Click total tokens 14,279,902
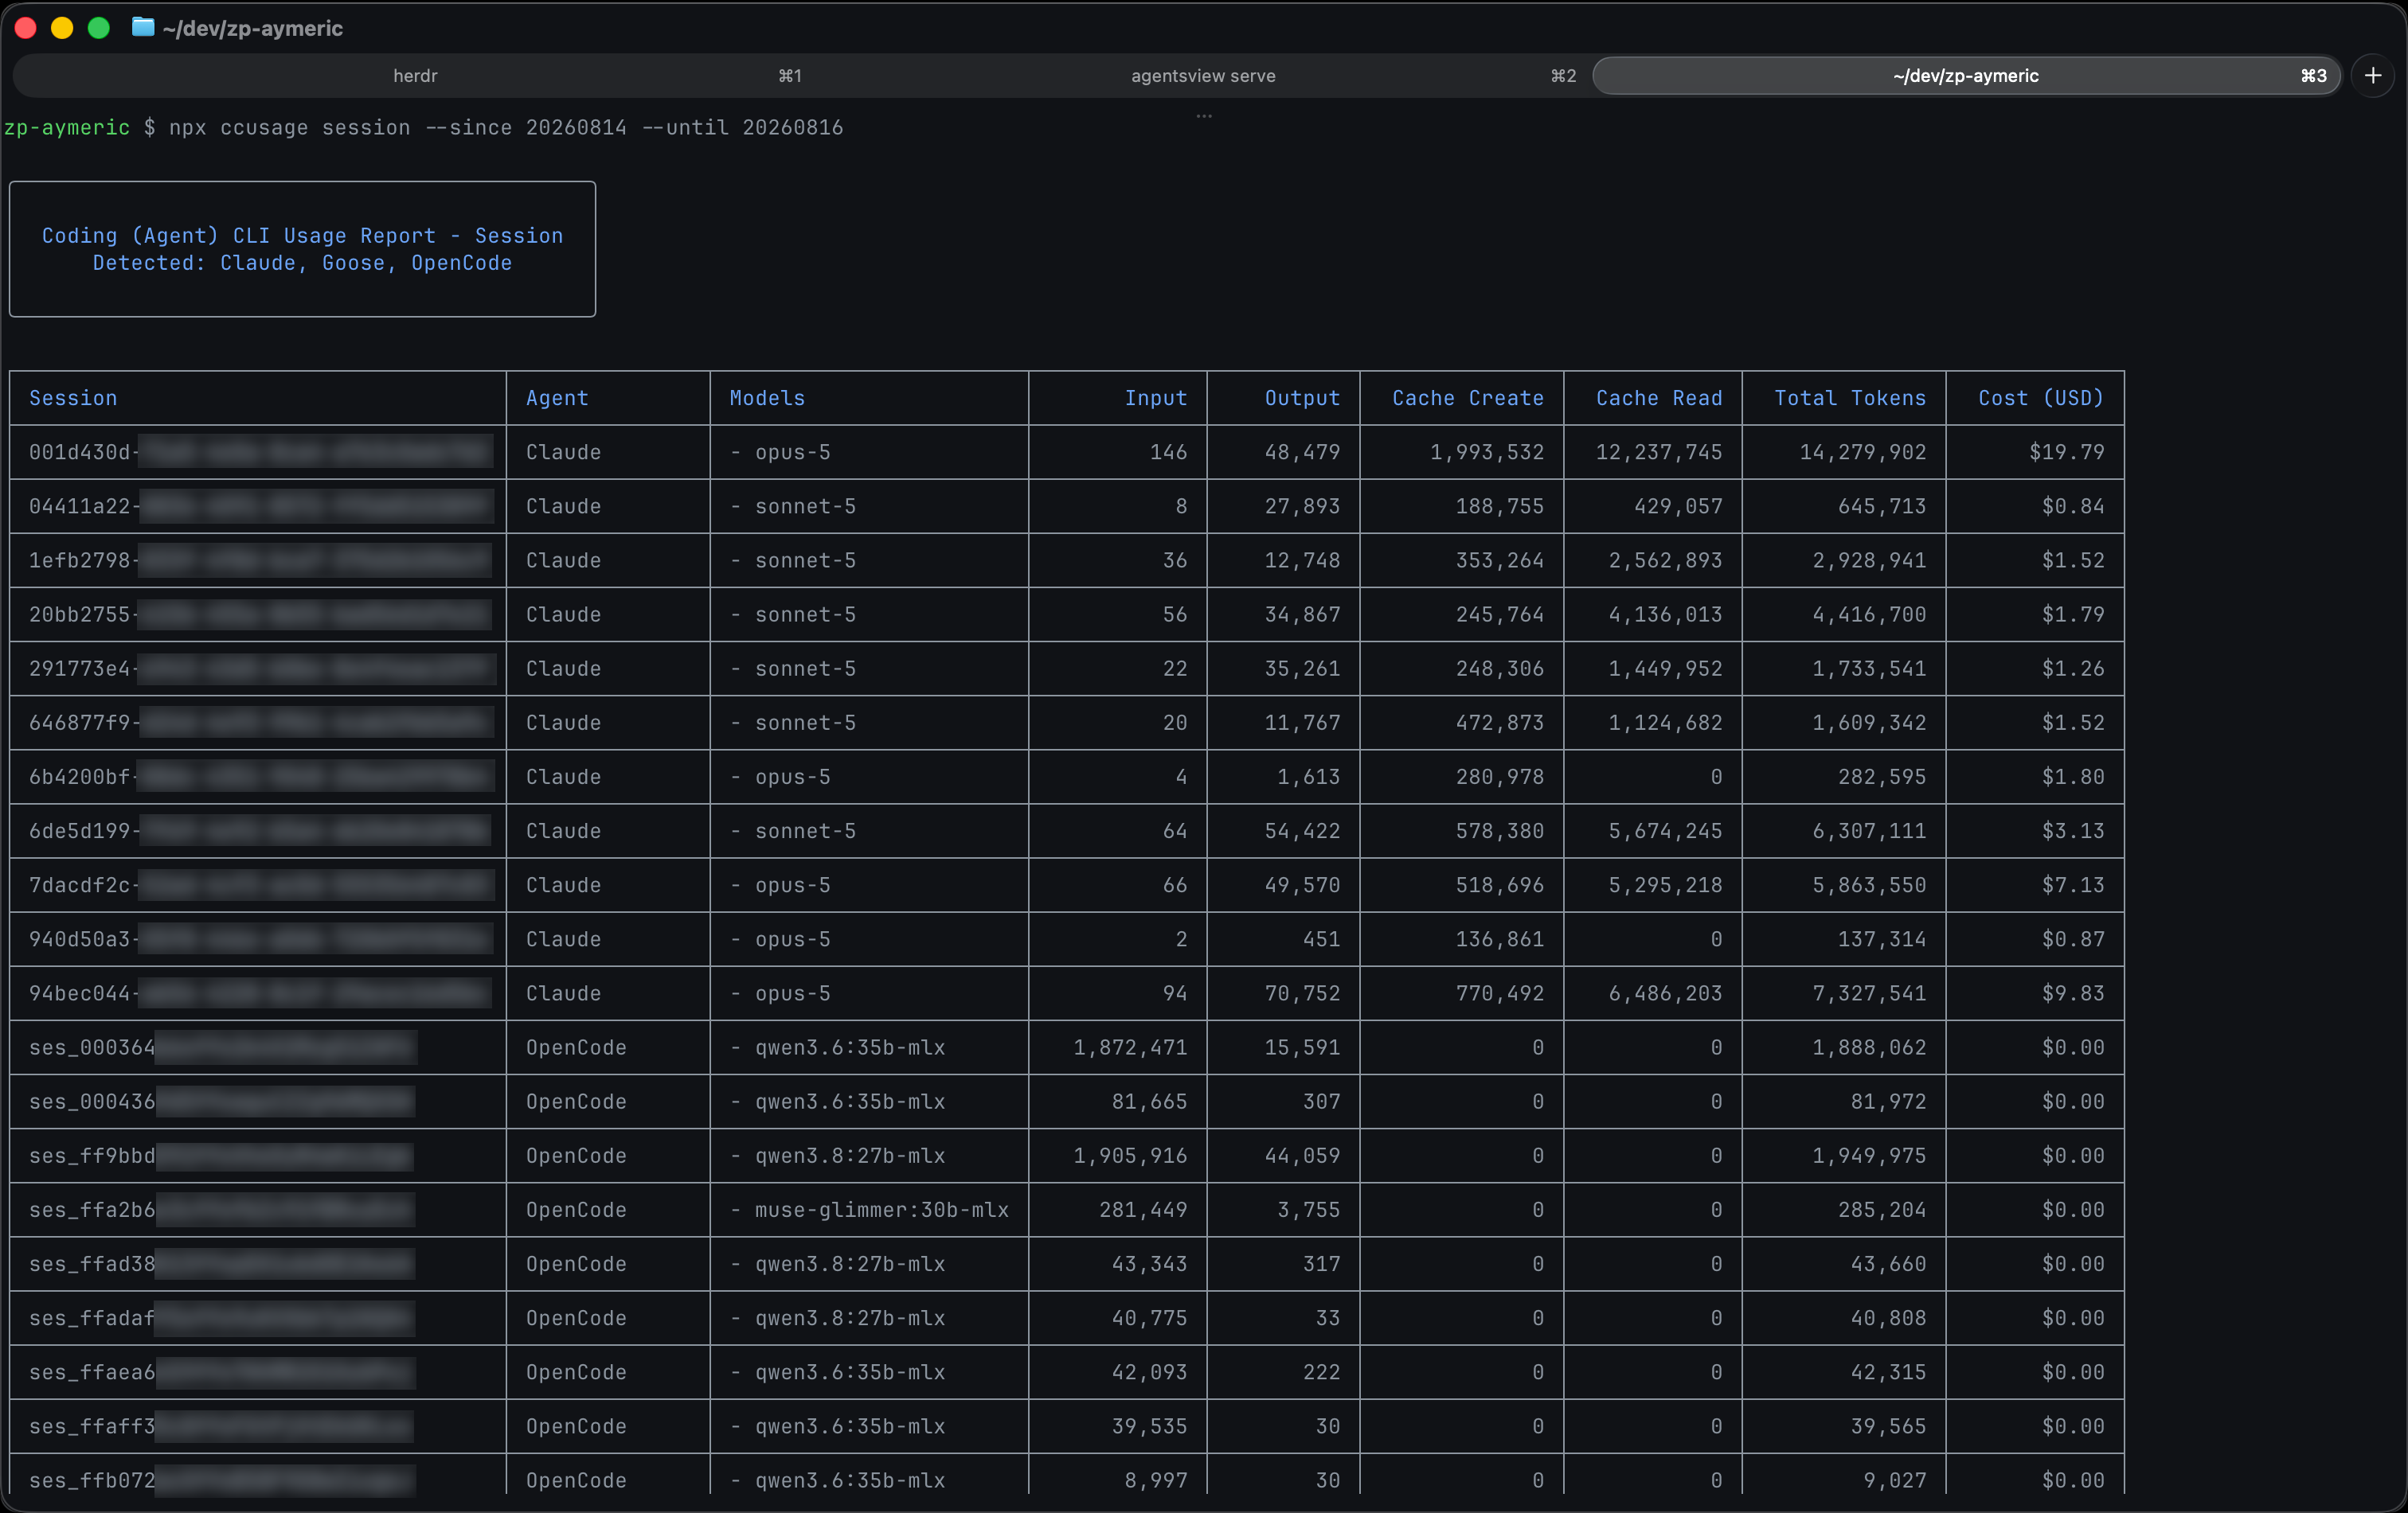Image resolution: width=2408 pixels, height=1513 pixels. pos(1863,452)
